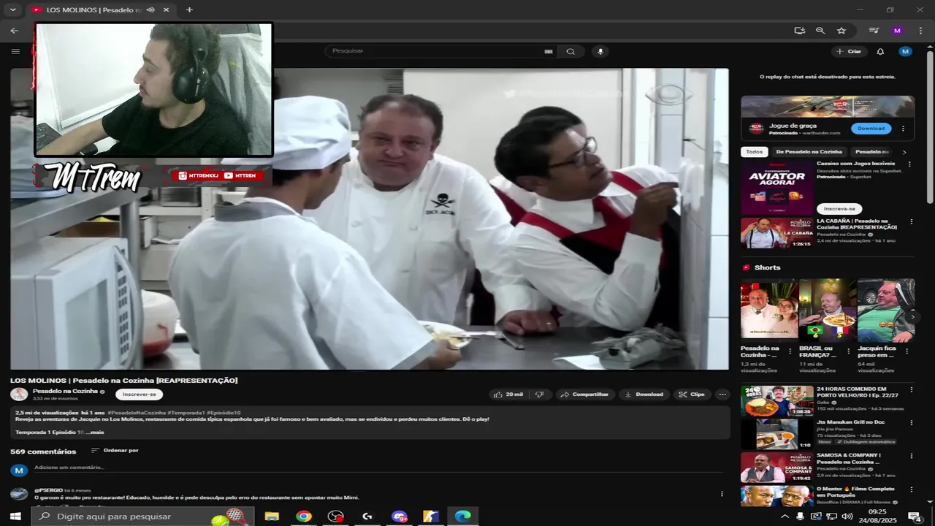The width and height of the screenshot is (935, 526).
Task: Open File Explorer from the taskbar
Action: pos(272,517)
